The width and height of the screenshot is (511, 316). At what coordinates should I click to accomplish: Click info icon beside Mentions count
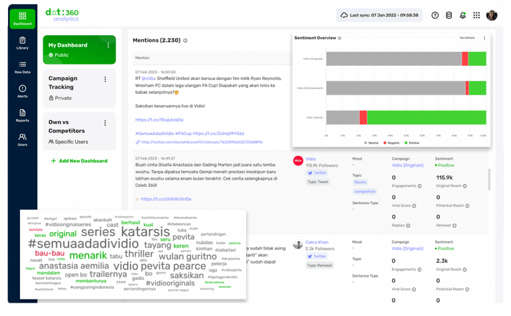coord(185,41)
